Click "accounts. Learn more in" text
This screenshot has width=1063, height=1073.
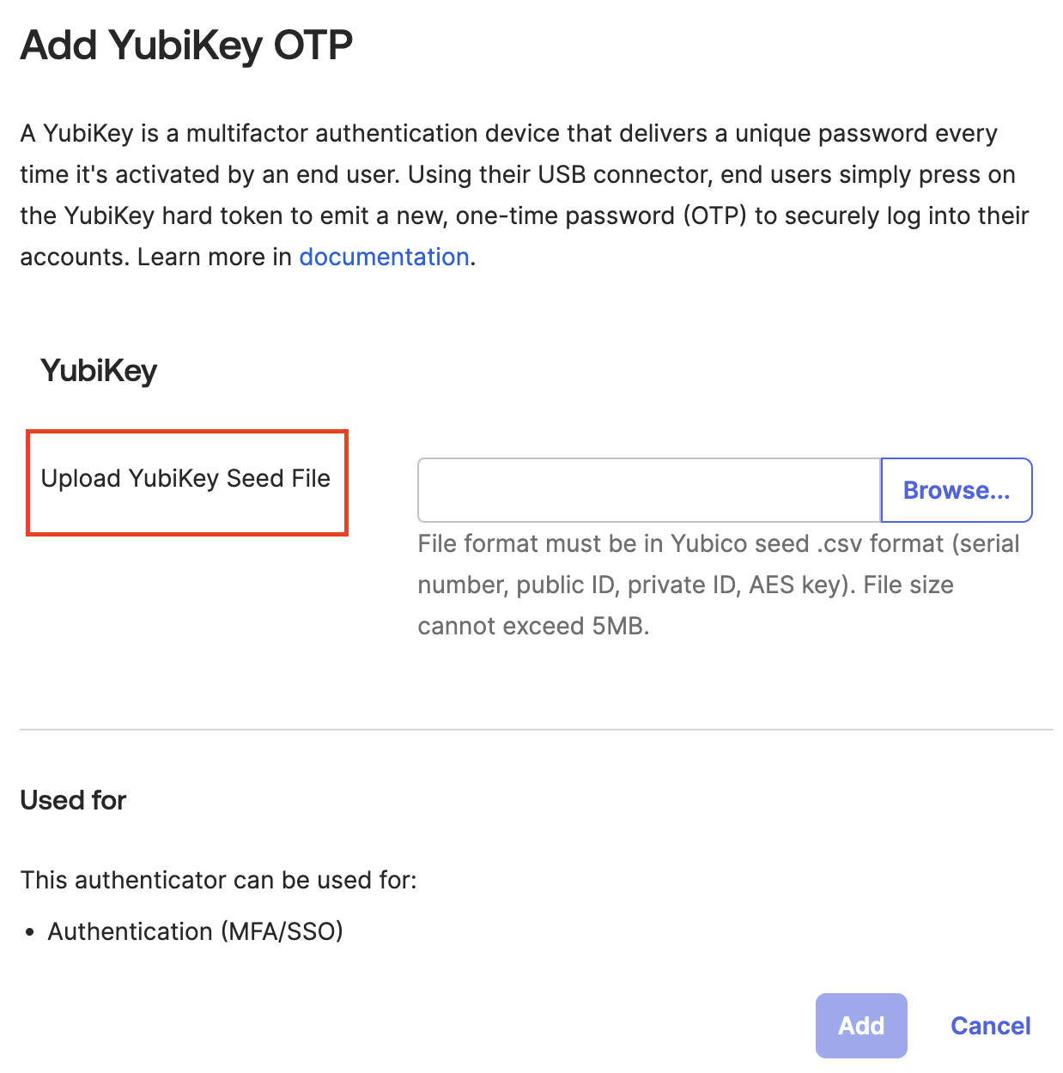pos(156,257)
